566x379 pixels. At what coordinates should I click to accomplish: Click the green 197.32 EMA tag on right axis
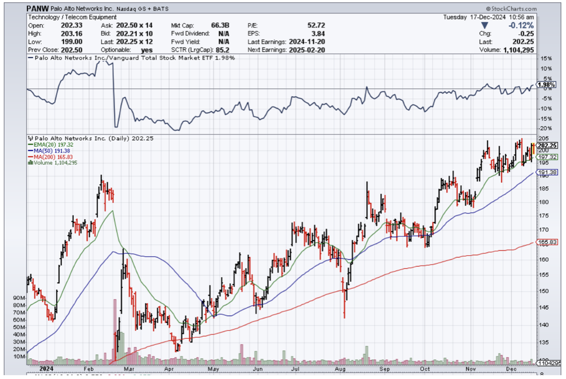[546, 157]
